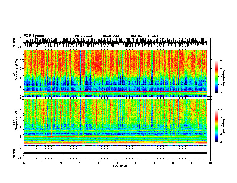237x183 pixels.
Task: Click the 'ch.1(V)' waveform axis label
Action: [14, 42]
